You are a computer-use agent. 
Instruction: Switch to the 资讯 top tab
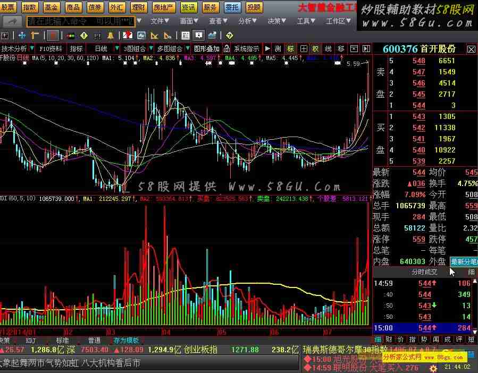188,7
